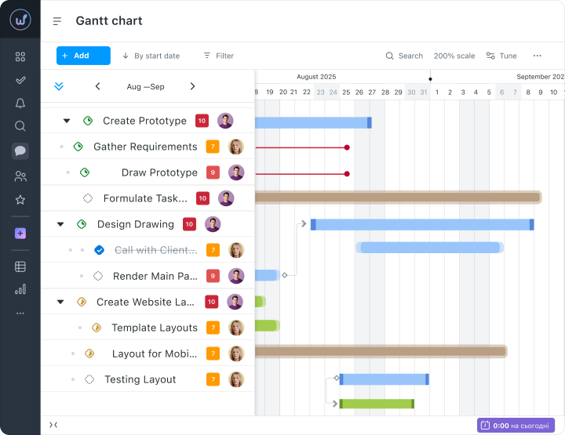Change sorting via By start date

click(151, 56)
